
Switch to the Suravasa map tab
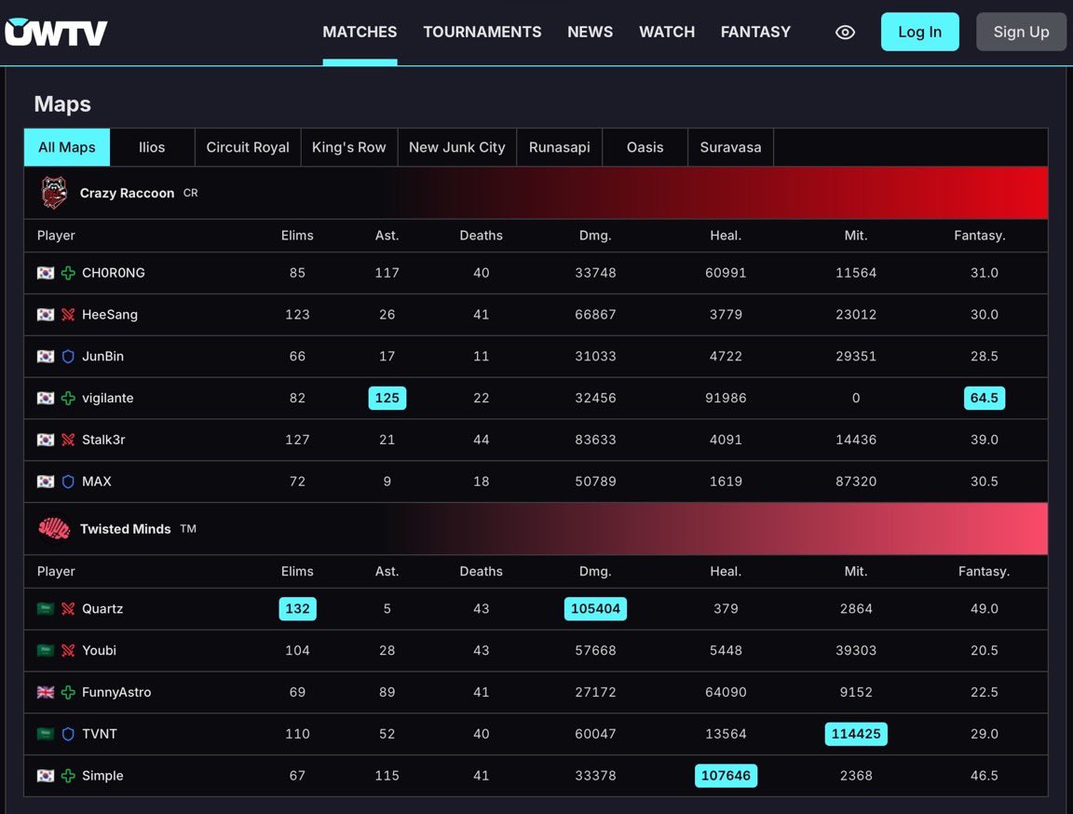tap(731, 147)
